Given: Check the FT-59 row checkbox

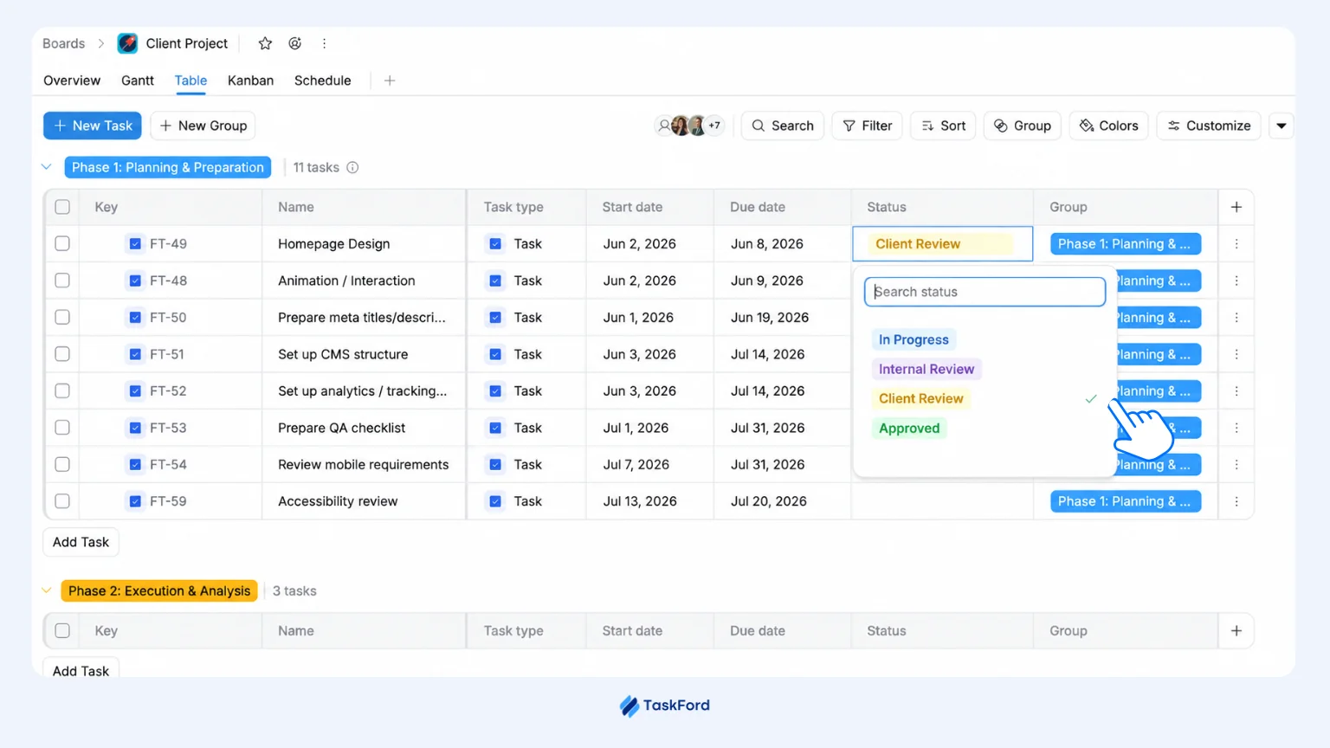Looking at the screenshot, I should pos(62,501).
